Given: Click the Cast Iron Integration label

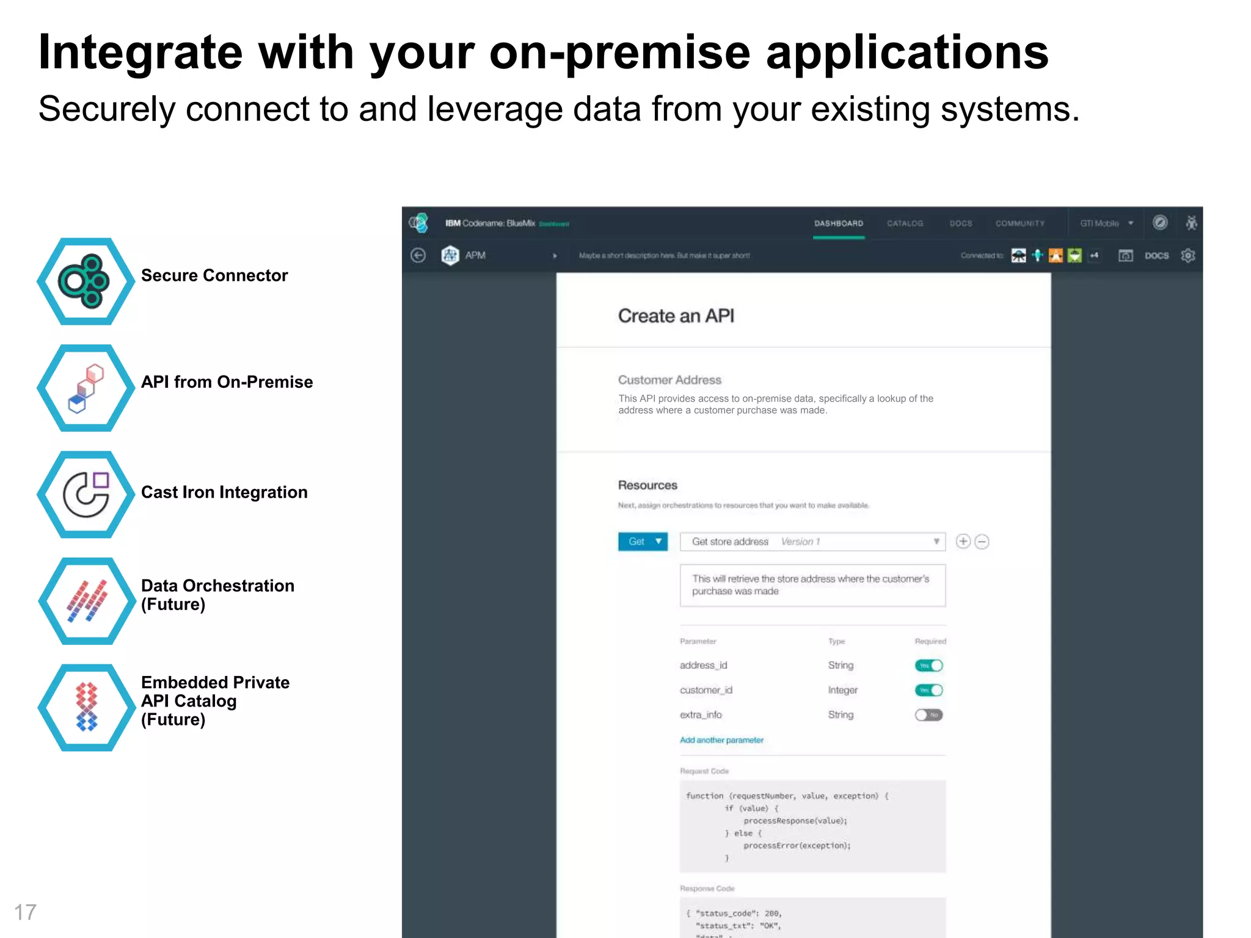Looking at the screenshot, I should (224, 492).
